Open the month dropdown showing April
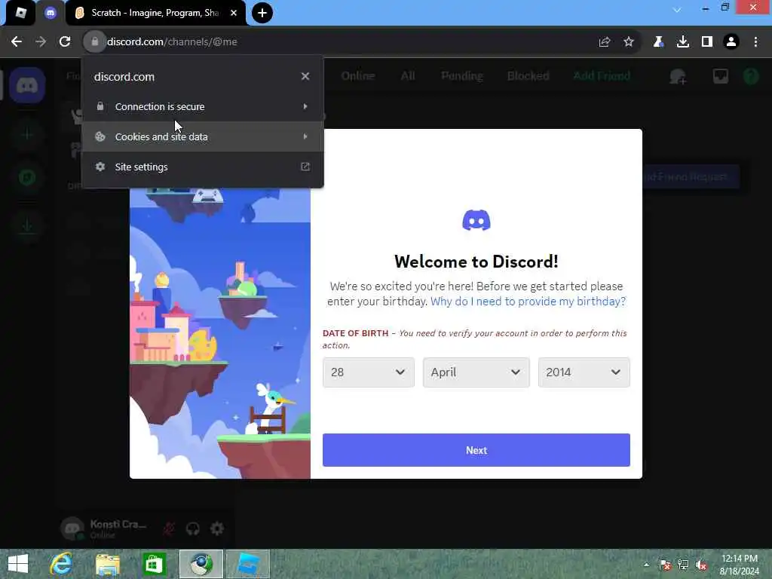772x579 pixels. click(x=476, y=372)
